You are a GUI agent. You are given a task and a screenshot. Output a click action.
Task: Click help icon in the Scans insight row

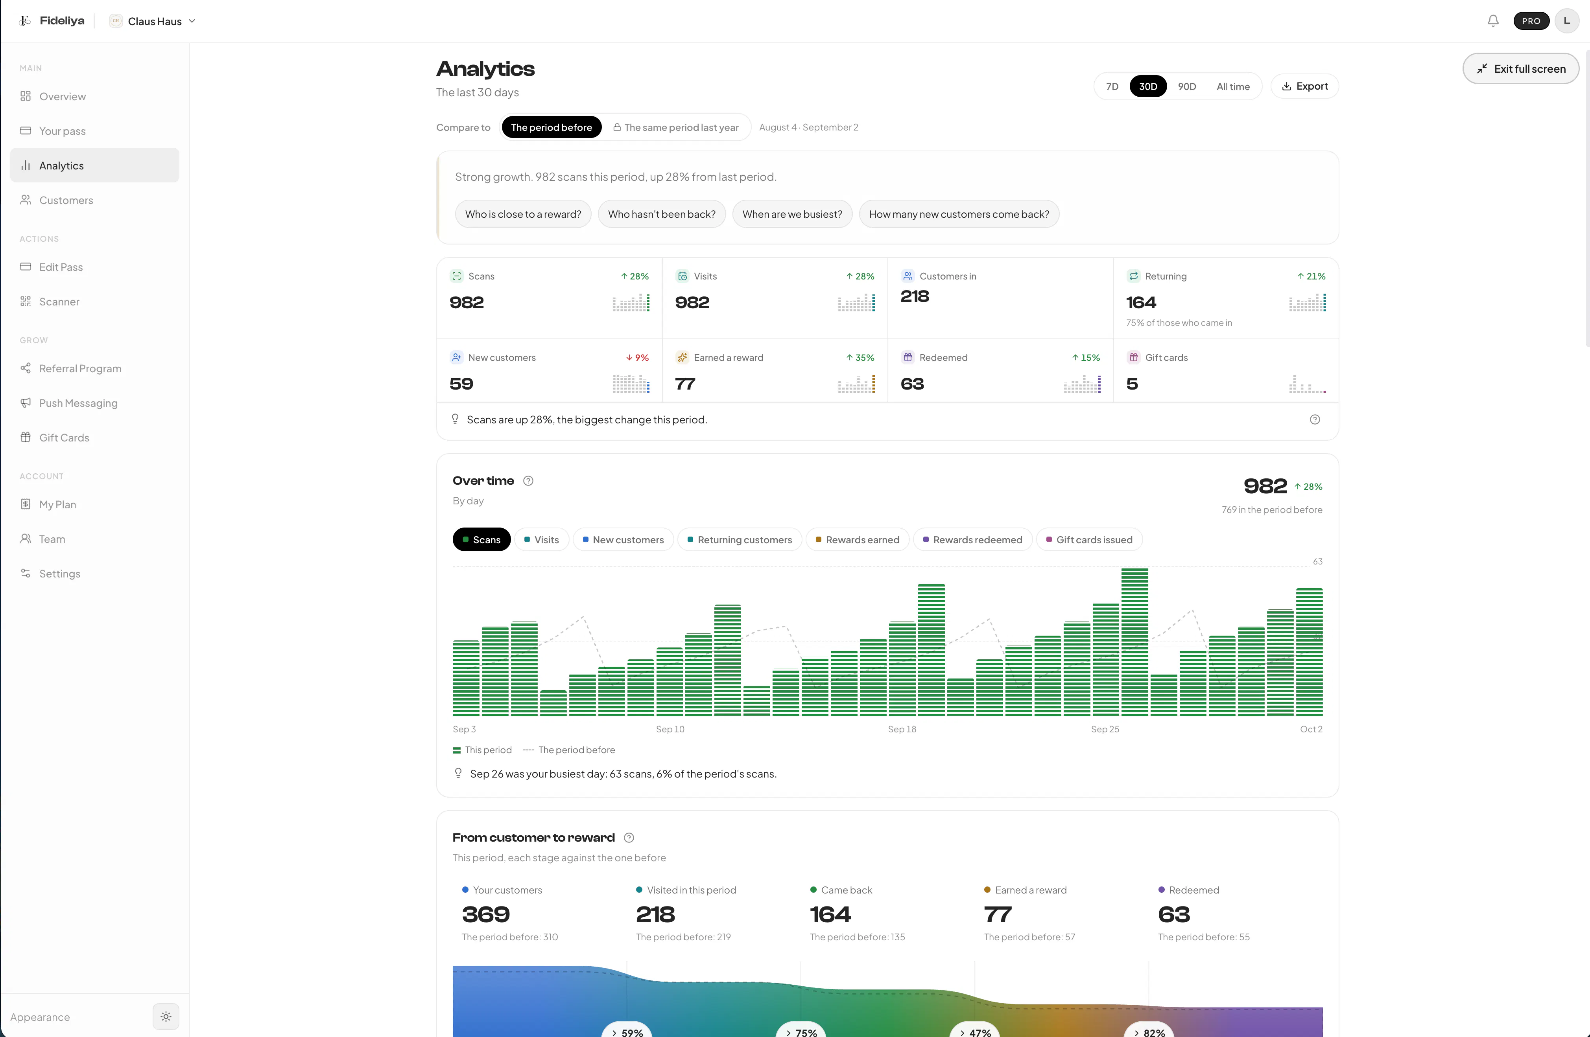point(1315,419)
